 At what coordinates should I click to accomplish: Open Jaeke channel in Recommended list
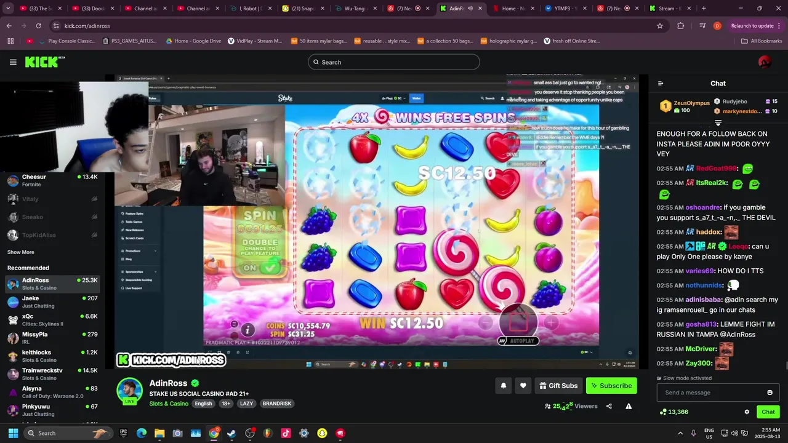pos(52,301)
